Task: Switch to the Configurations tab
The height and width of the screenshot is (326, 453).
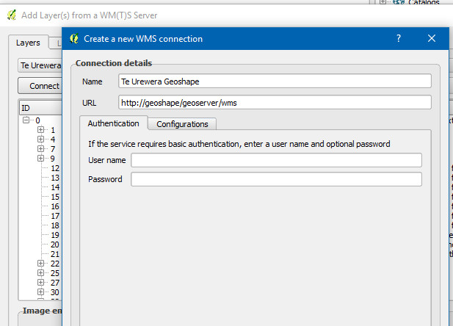Action: click(x=182, y=124)
